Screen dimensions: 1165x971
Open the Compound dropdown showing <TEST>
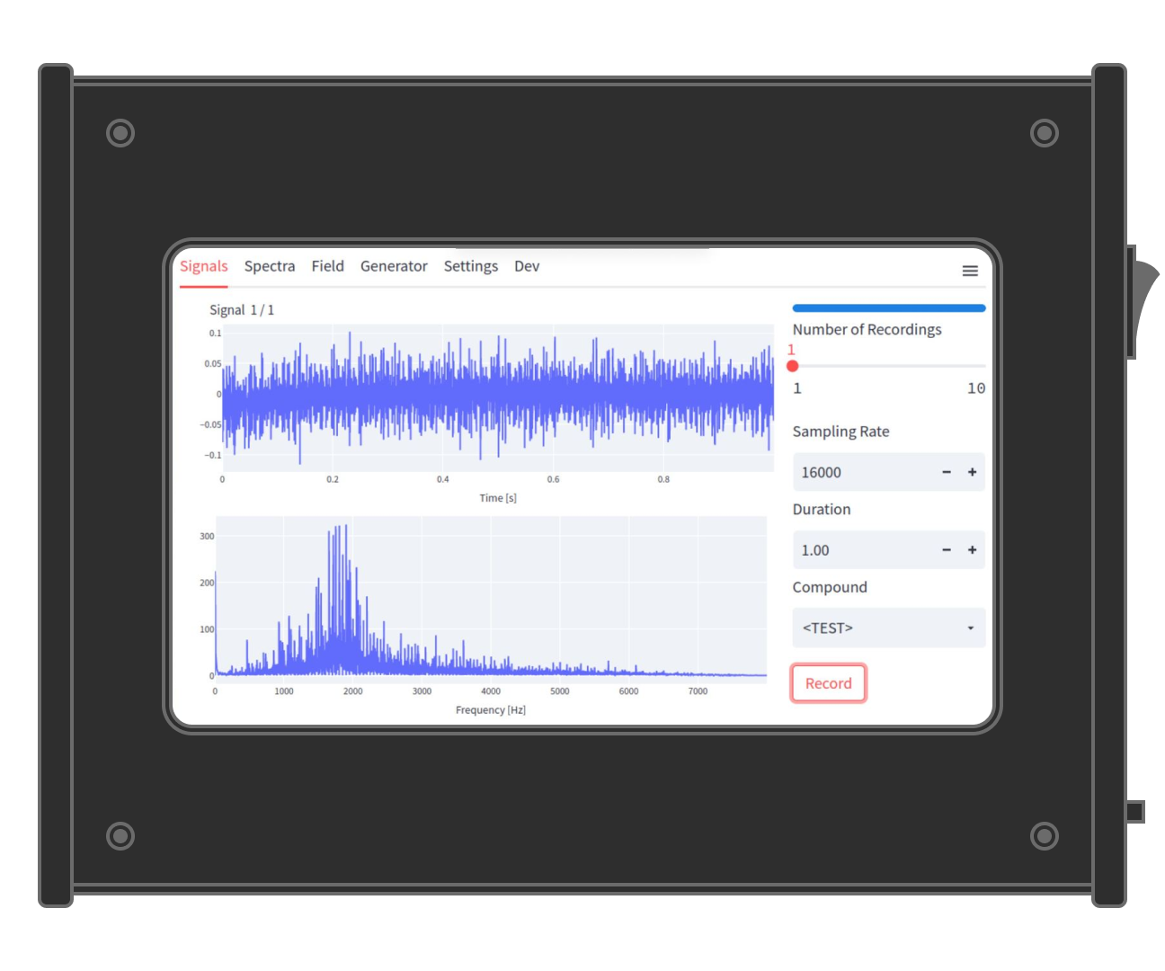tap(889, 628)
